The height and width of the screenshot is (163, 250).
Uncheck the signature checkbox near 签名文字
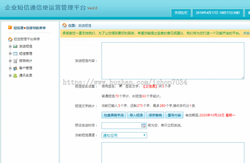(120, 86)
